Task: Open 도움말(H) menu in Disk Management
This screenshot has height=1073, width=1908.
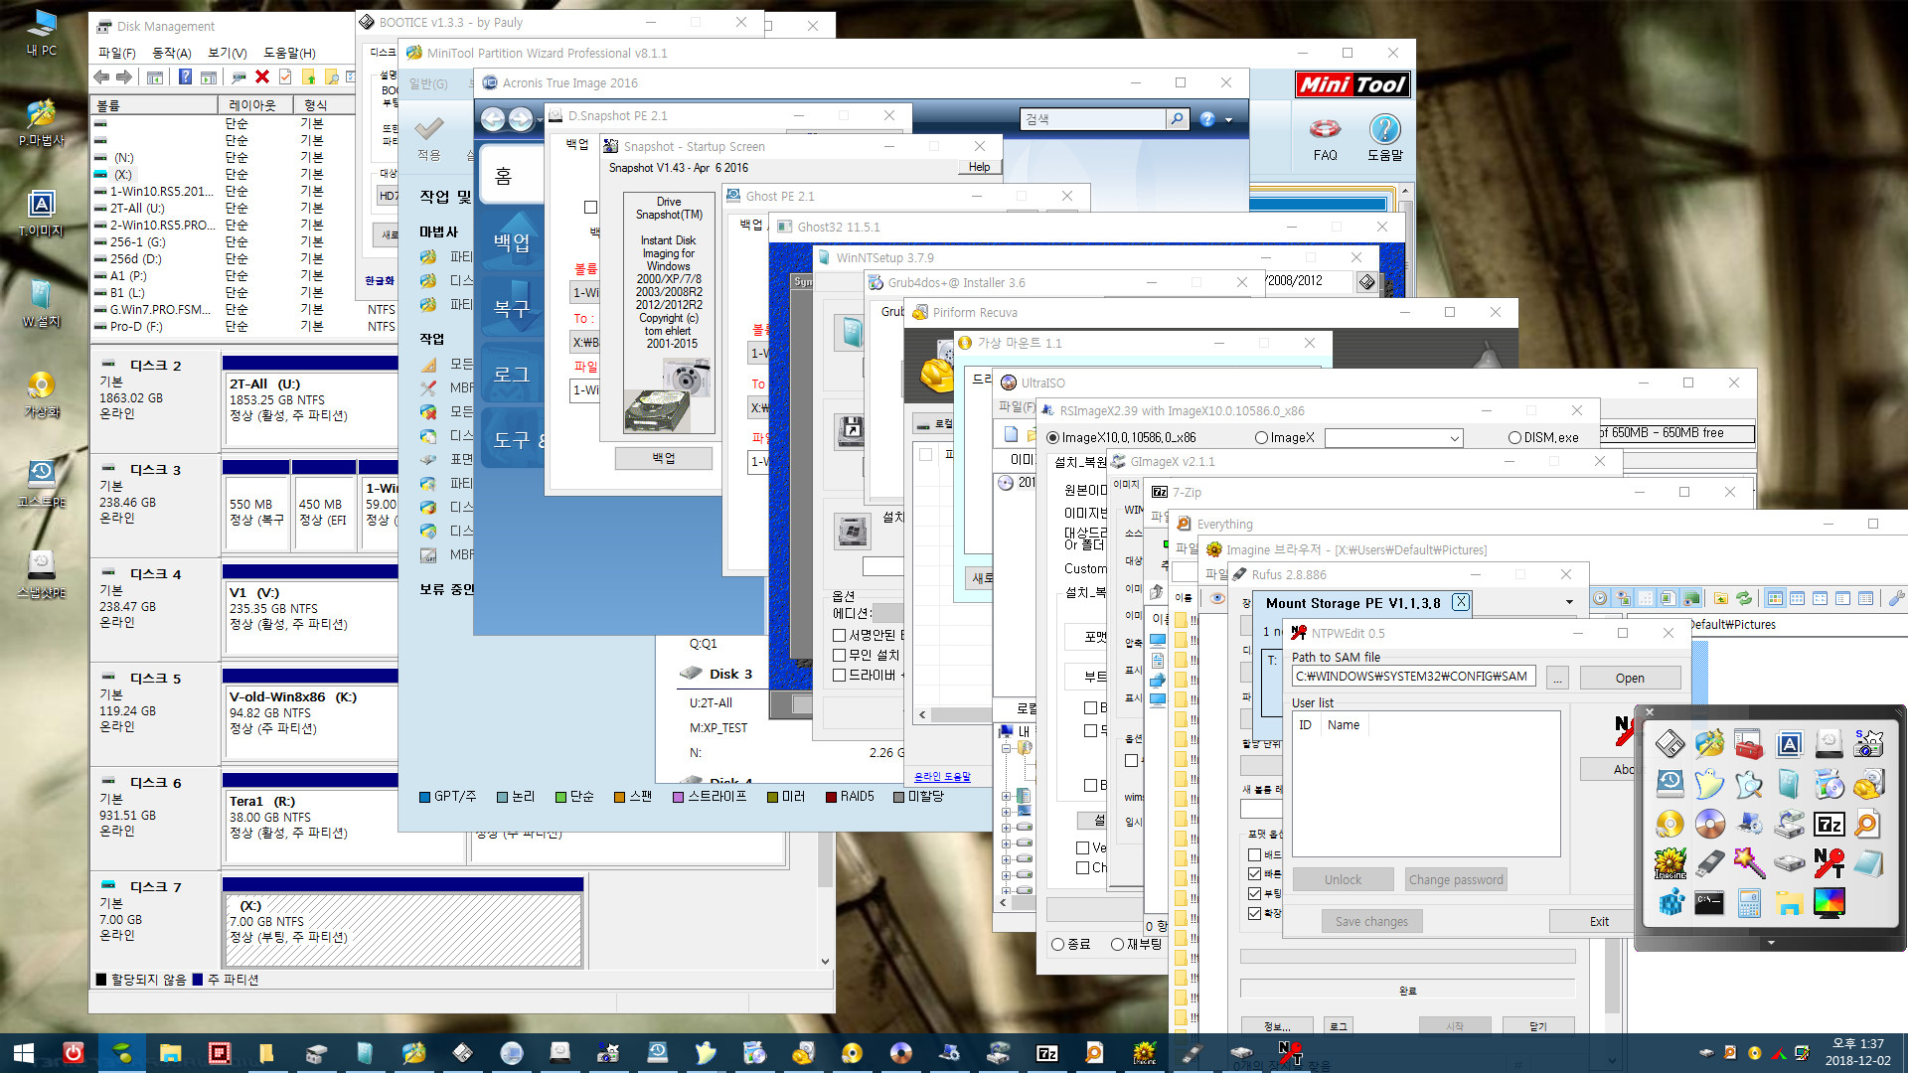Action: point(289,53)
